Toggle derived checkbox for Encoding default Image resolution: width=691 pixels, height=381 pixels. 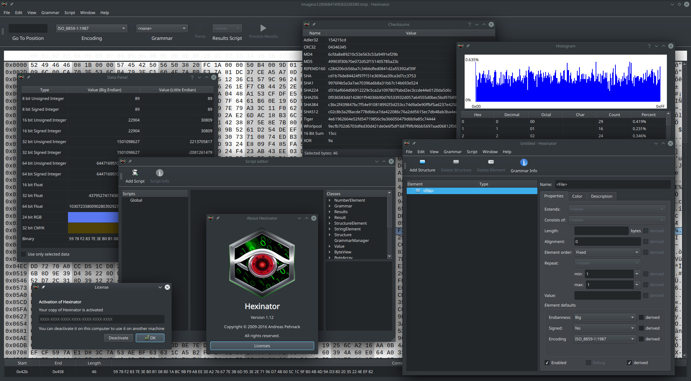pyautogui.click(x=641, y=339)
